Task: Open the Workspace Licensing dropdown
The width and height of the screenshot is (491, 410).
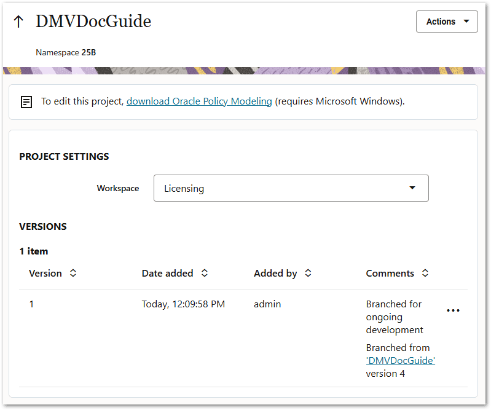Action: (291, 188)
